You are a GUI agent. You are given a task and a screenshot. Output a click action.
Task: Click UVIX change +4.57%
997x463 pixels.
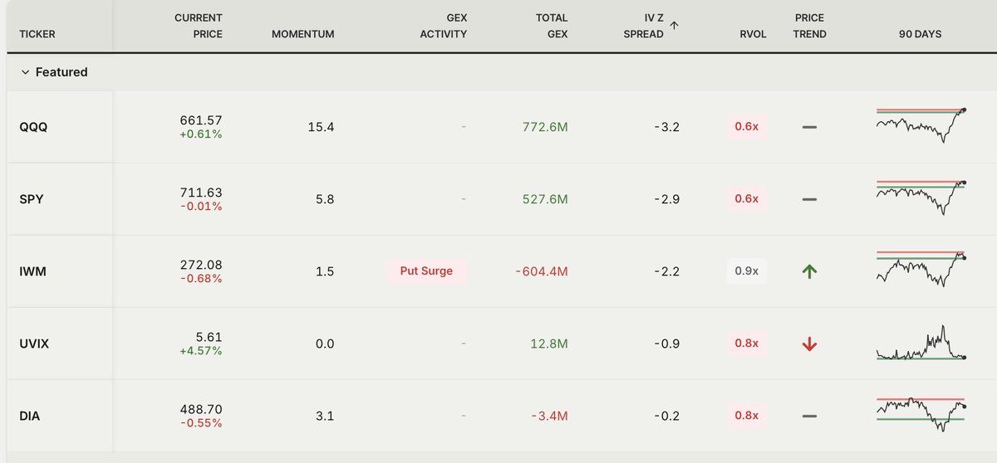click(x=200, y=350)
